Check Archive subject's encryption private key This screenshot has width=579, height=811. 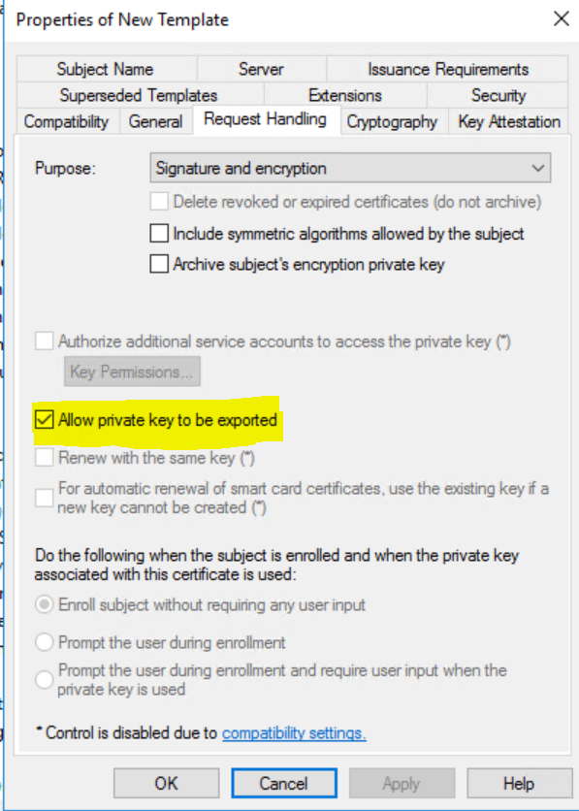pos(159,264)
